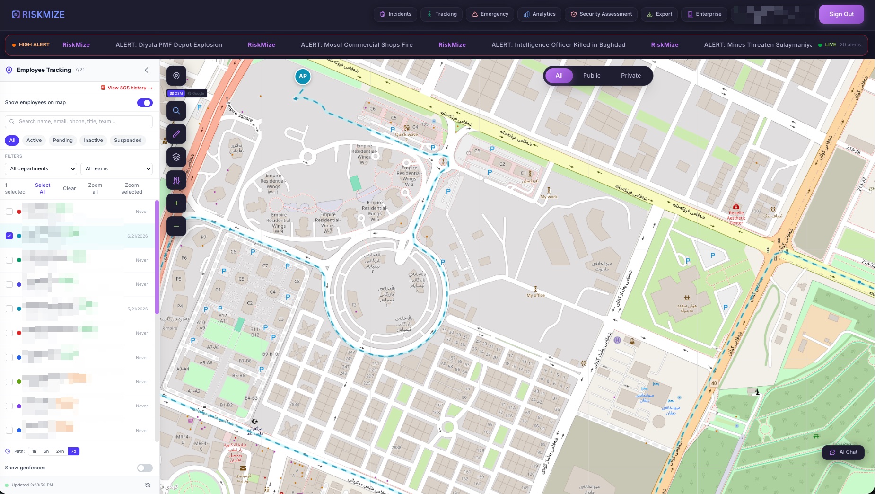Set the path range to 1h
Viewport: 875px width, 494px height.
[34, 451]
